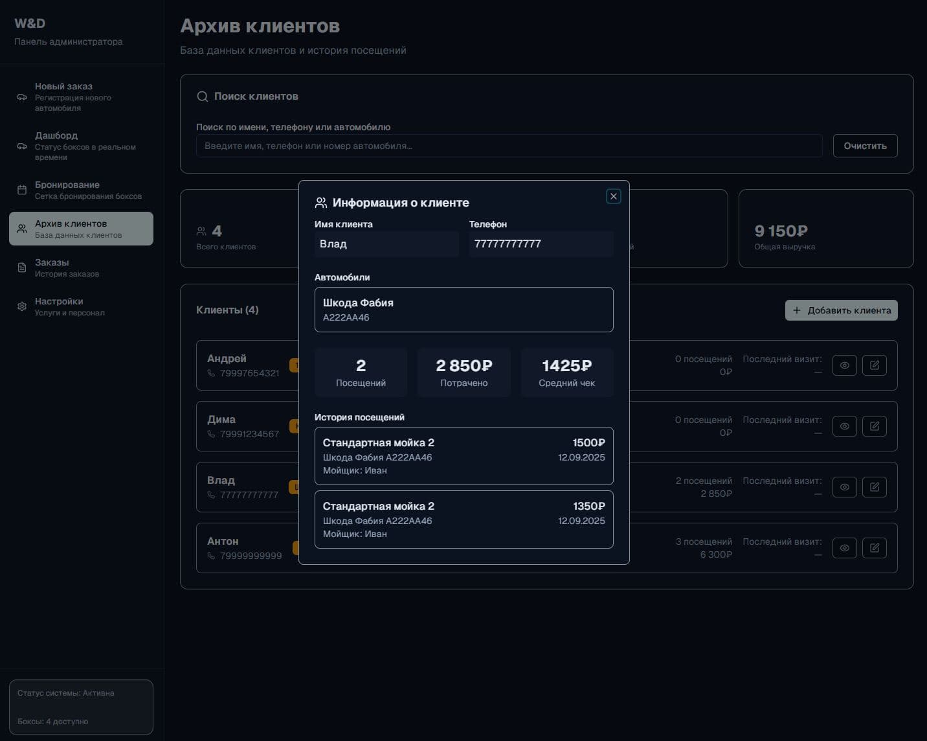The height and width of the screenshot is (741, 927).
Task: Edit client Андрей with pencil icon
Action: pos(874,365)
